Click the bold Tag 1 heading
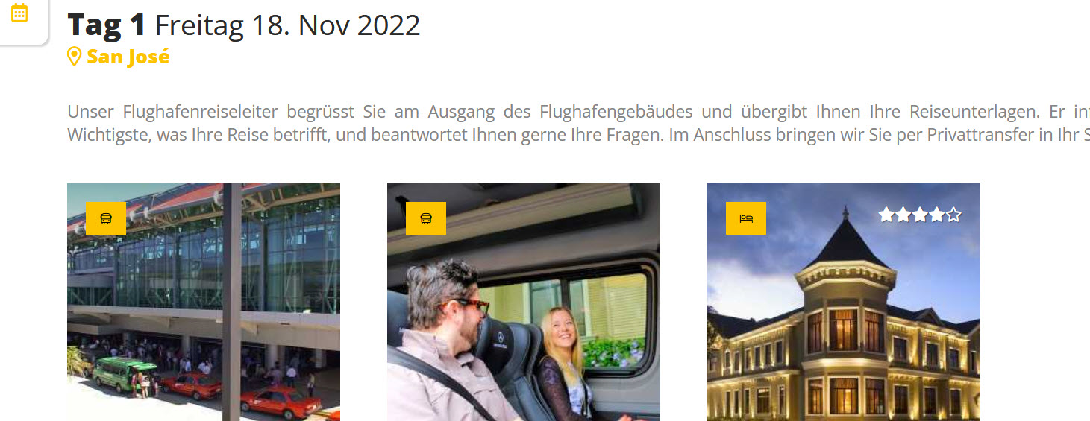The image size is (1090, 421). pyautogui.click(x=107, y=25)
